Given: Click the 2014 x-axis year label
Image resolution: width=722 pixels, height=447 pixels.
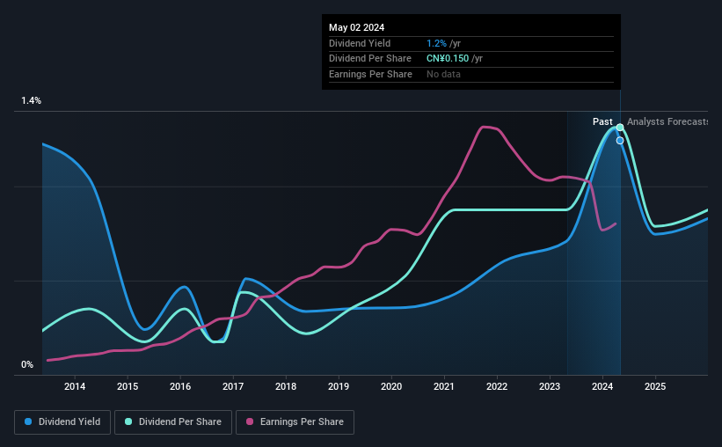Looking at the screenshot, I should tap(75, 386).
